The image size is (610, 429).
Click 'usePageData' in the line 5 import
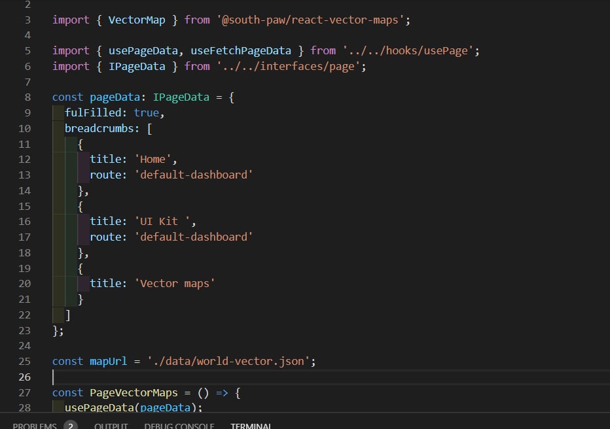point(143,50)
